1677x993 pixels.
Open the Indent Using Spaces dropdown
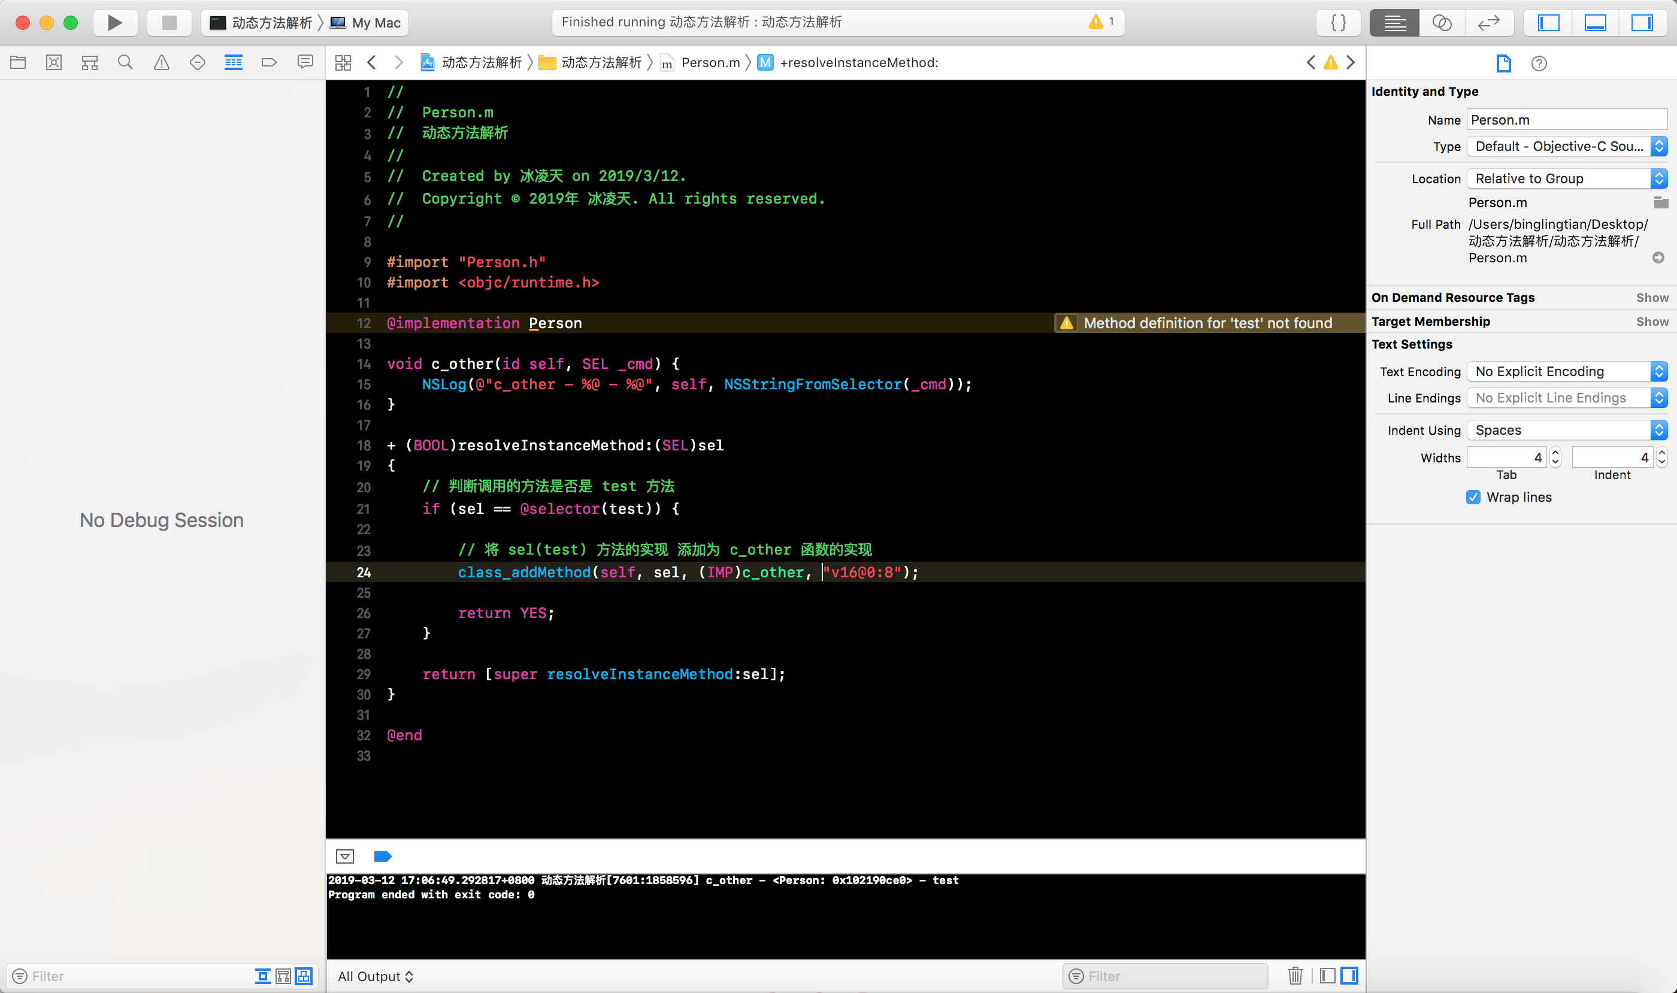point(1566,430)
